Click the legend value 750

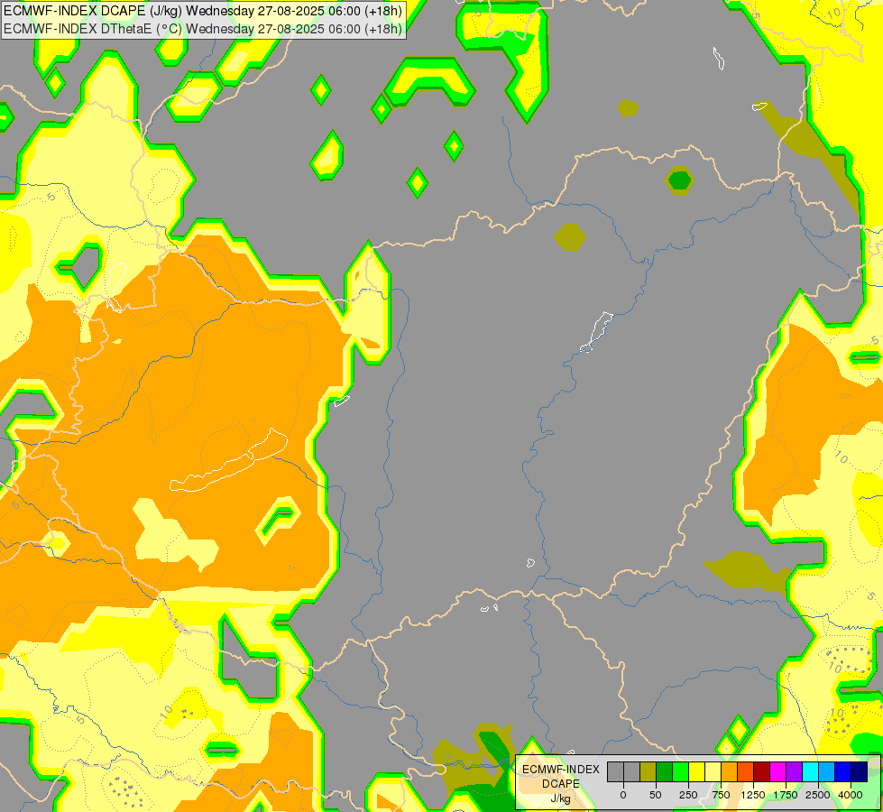pos(721,795)
